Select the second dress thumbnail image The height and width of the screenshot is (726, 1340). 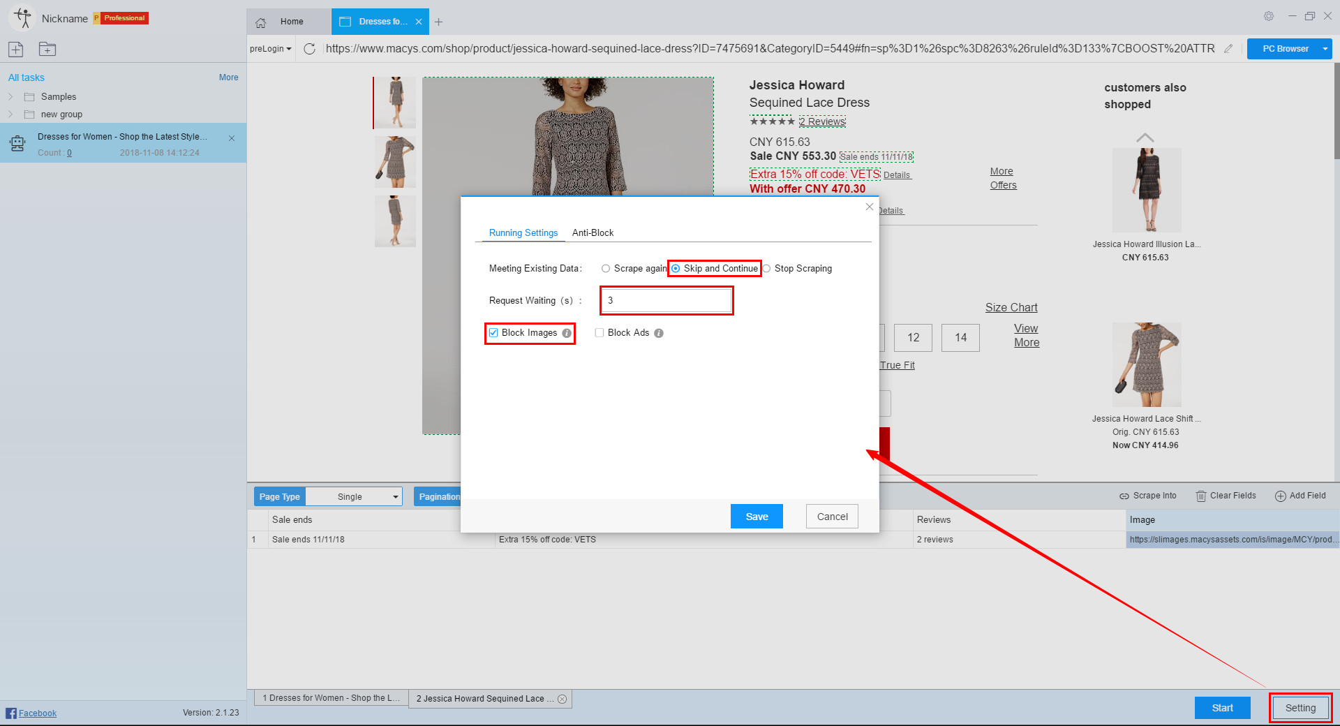click(x=395, y=162)
